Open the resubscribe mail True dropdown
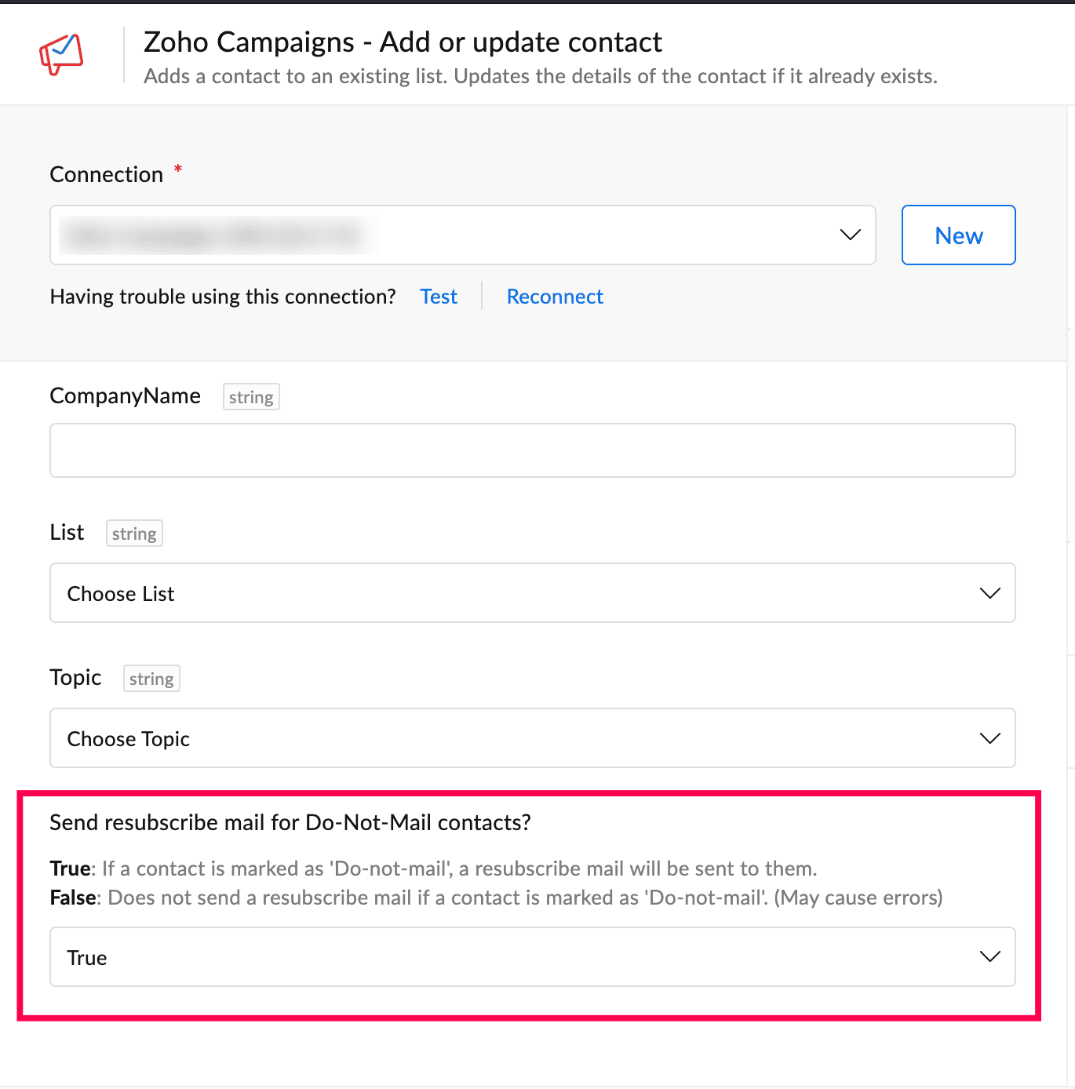The height and width of the screenshot is (1089, 1075). [533, 957]
